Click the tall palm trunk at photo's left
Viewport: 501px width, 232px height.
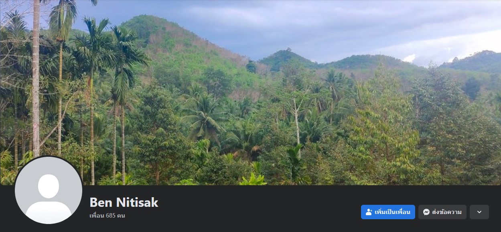36,80
